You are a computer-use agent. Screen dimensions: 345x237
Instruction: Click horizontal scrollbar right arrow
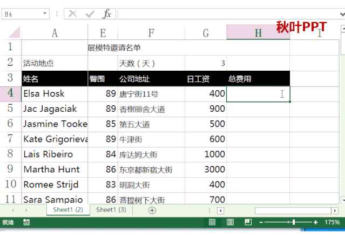click(x=335, y=211)
